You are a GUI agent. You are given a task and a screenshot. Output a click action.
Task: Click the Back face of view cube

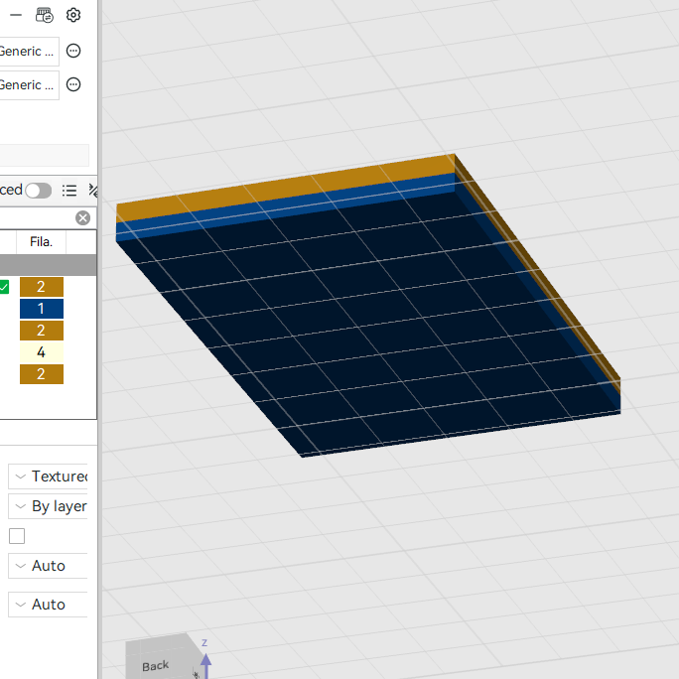[x=156, y=665]
